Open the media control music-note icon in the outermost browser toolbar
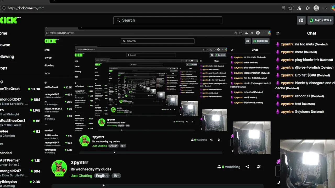335x188 pixels. click(x=299, y=8)
